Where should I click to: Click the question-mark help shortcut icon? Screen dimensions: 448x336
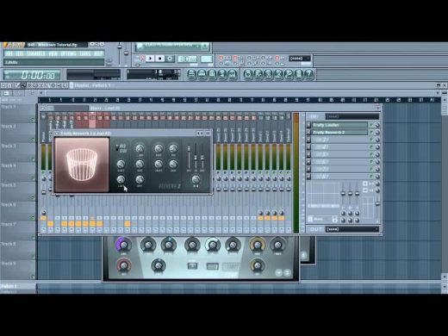pyautogui.click(x=308, y=74)
